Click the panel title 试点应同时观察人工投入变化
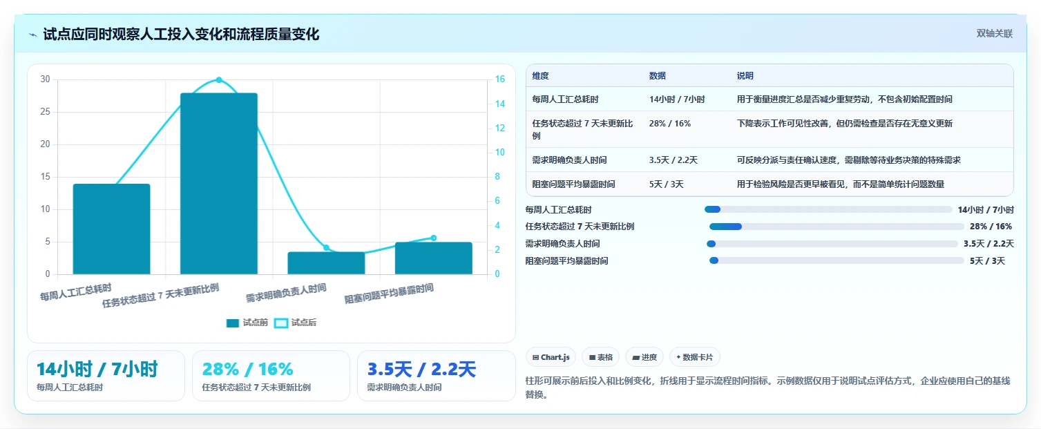 [x=182, y=35]
